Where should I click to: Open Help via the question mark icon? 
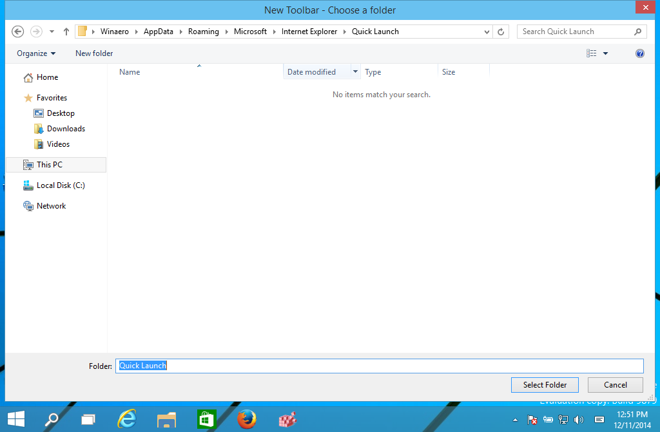click(639, 53)
